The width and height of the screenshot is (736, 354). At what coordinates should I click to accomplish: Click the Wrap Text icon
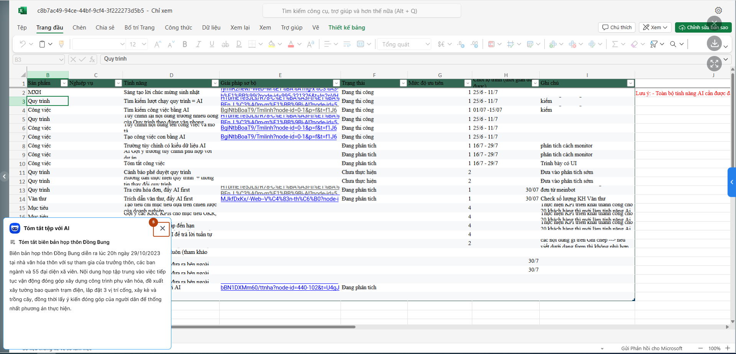point(347,44)
